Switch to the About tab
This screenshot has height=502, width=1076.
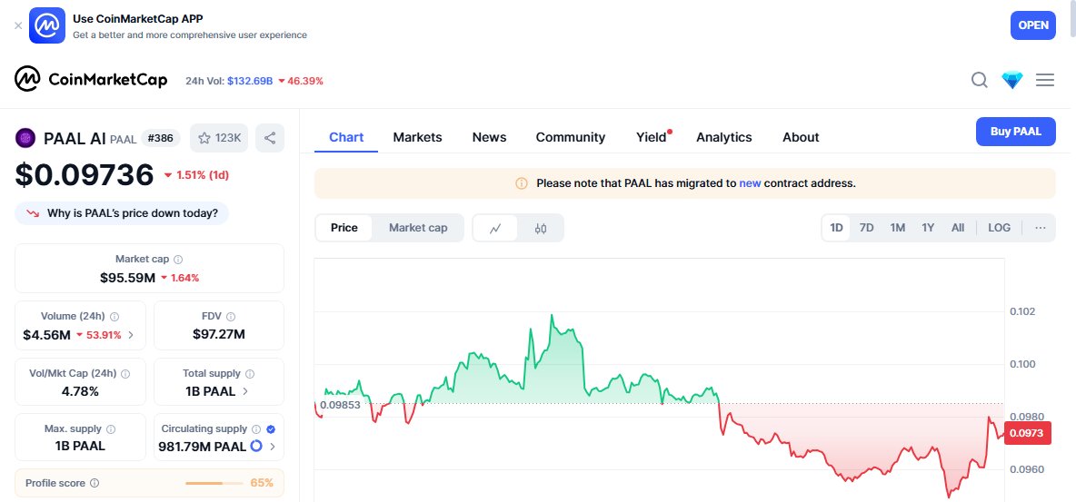(801, 137)
